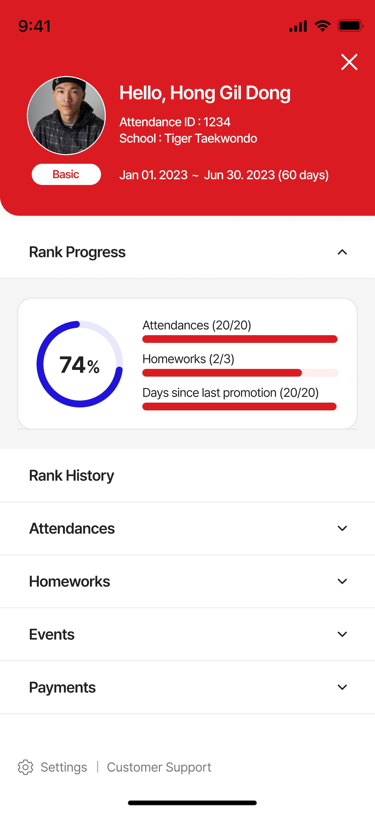The width and height of the screenshot is (375, 813).
Task: Tap the battery status icon
Action: tap(350, 26)
